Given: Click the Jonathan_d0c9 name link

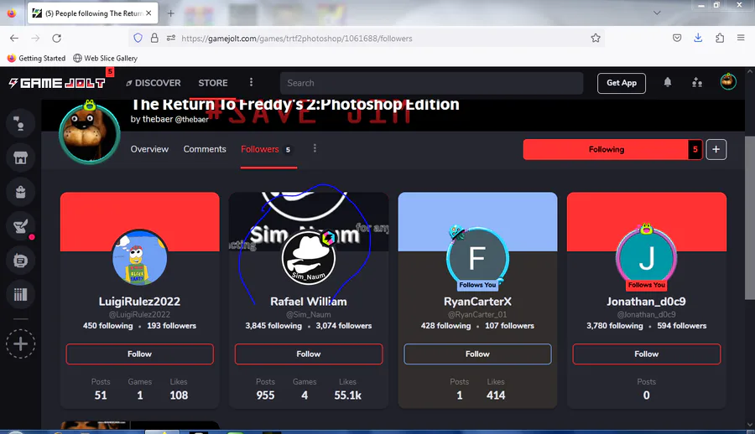Looking at the screenshot, I should 646,301.
